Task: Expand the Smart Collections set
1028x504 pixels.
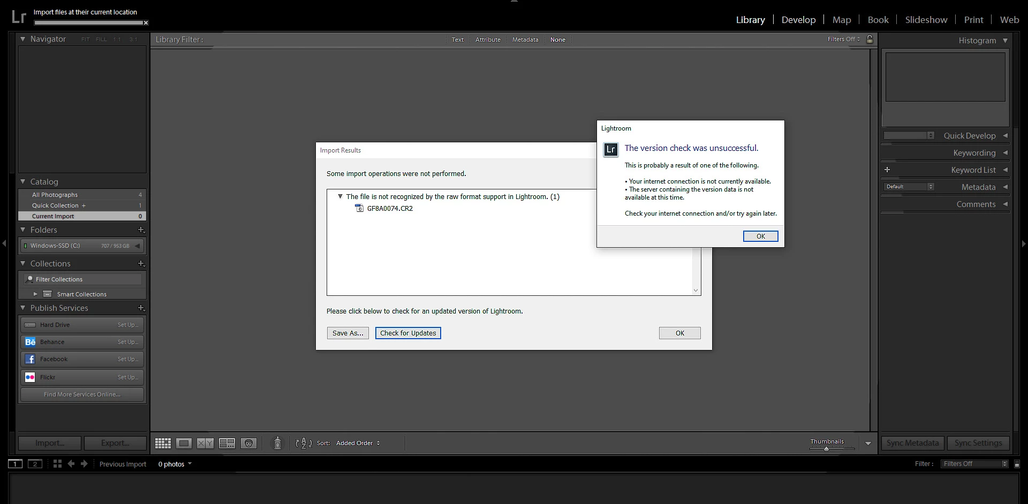Action: pos(35,294)
